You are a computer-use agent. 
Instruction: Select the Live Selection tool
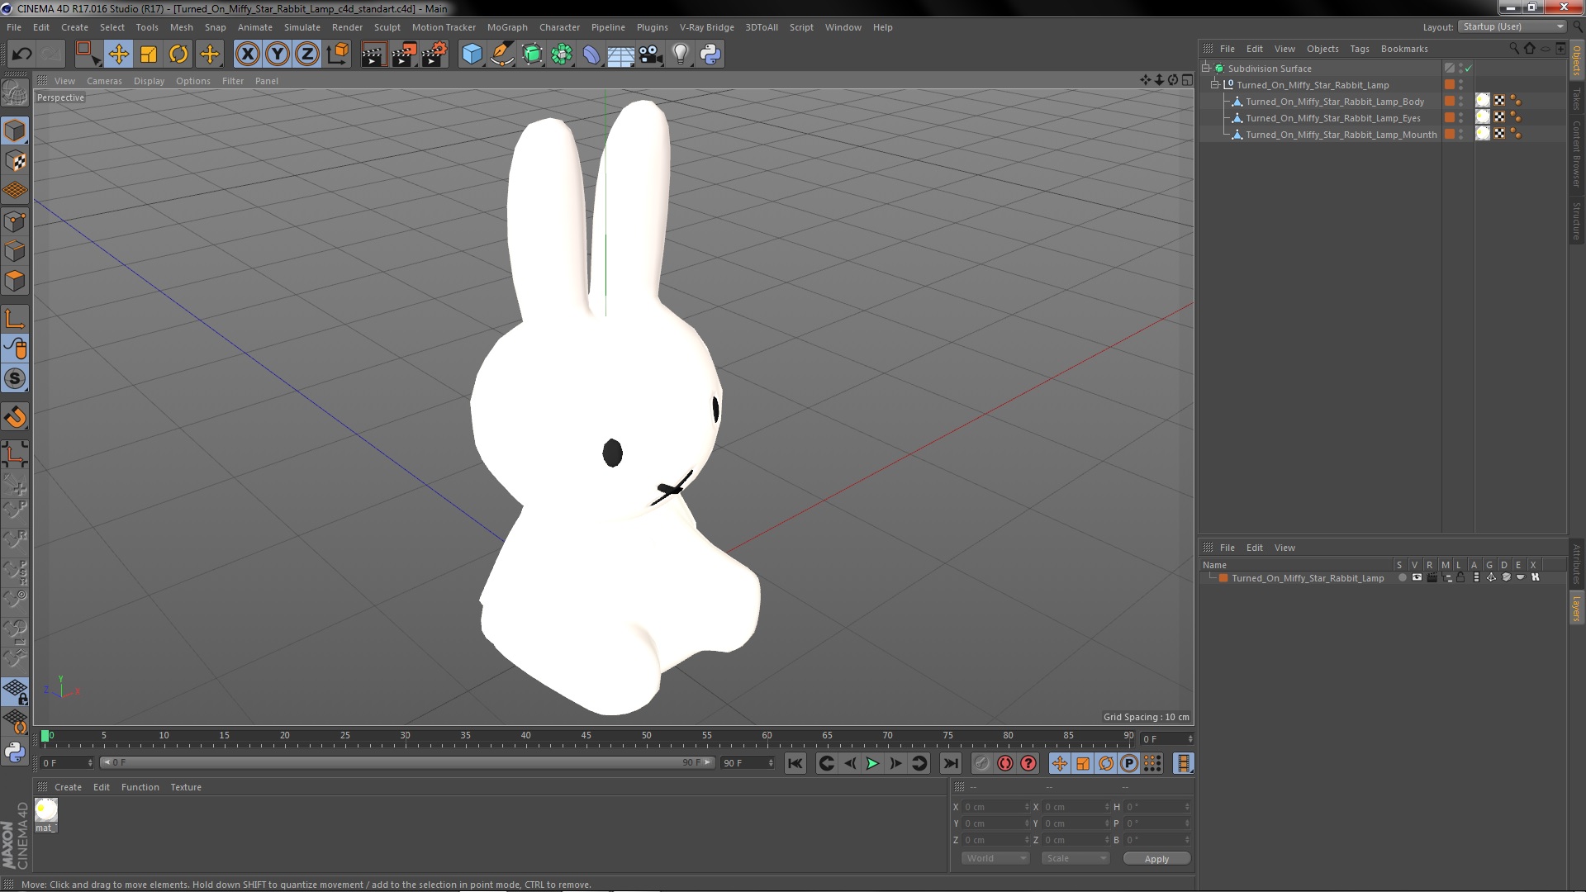click(x=88, y=55)
